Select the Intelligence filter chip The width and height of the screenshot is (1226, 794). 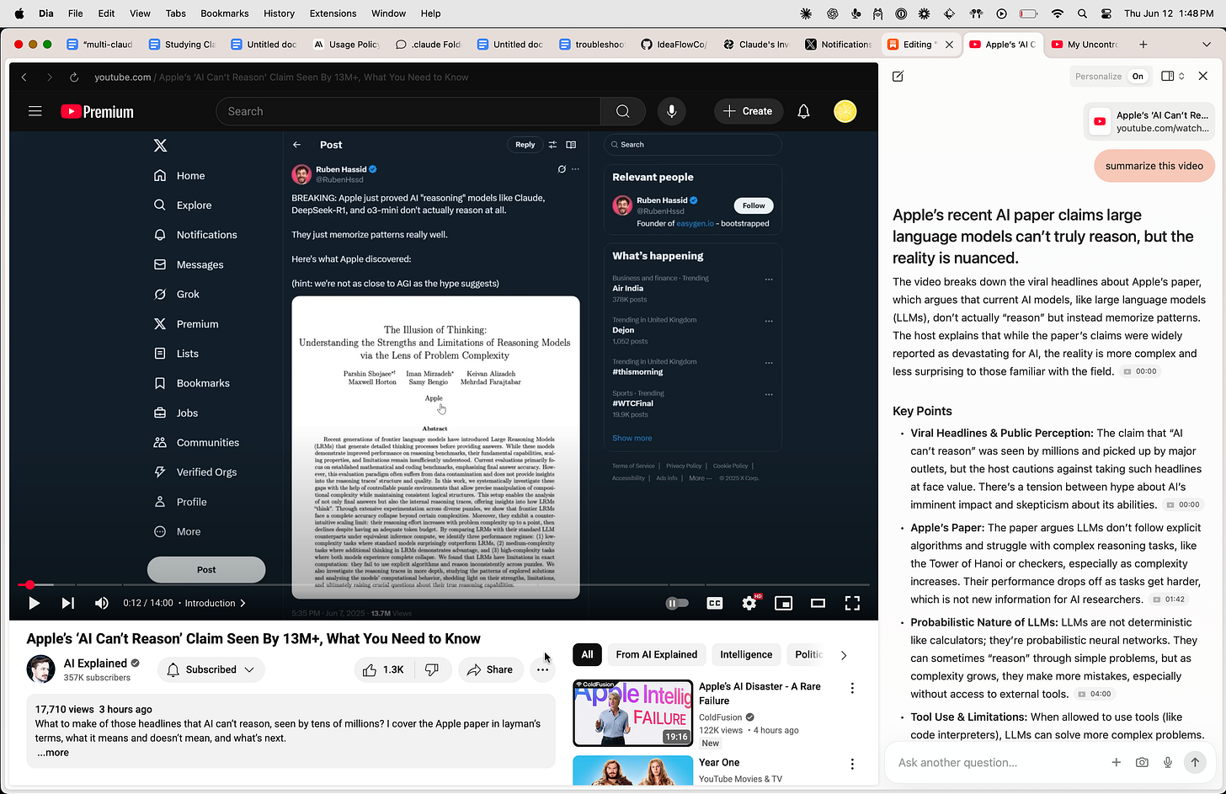pyautogui.click(x=746, y=654)
